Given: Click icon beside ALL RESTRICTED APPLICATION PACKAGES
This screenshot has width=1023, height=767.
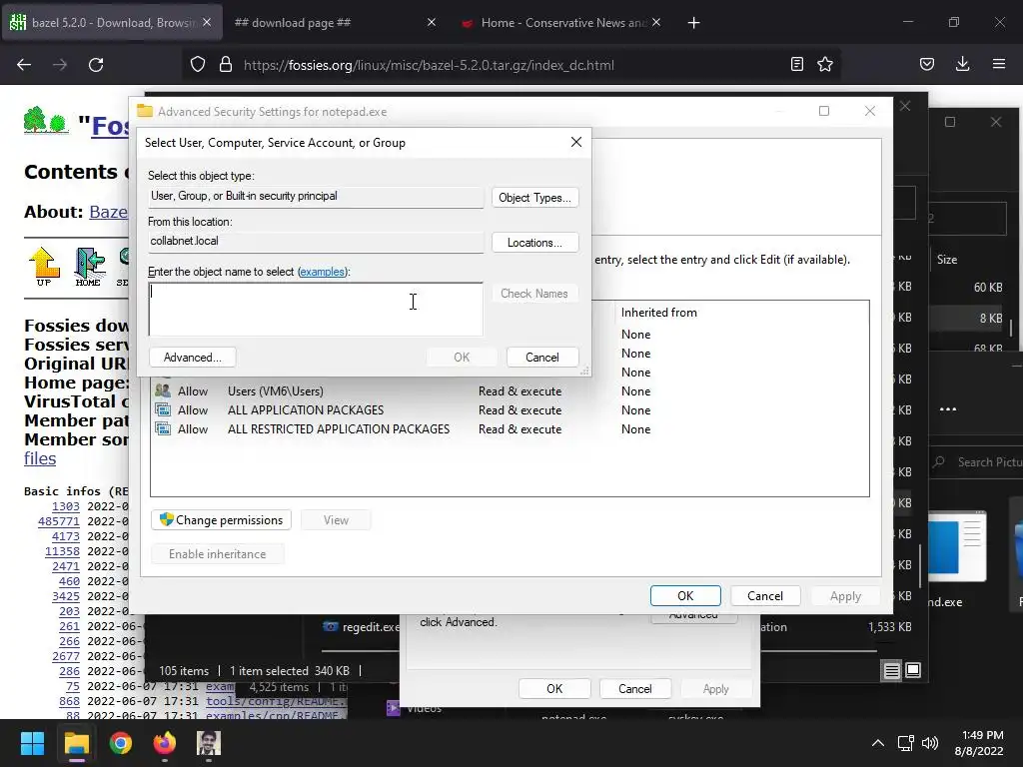Looking at the screenshot, I should 163,428.
